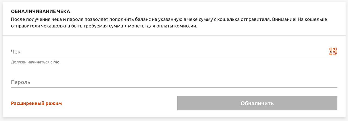The width and height of the screenshot is (348, 121).
Task: Open the QR code scanner icon
Action: [x=333, y=51]
